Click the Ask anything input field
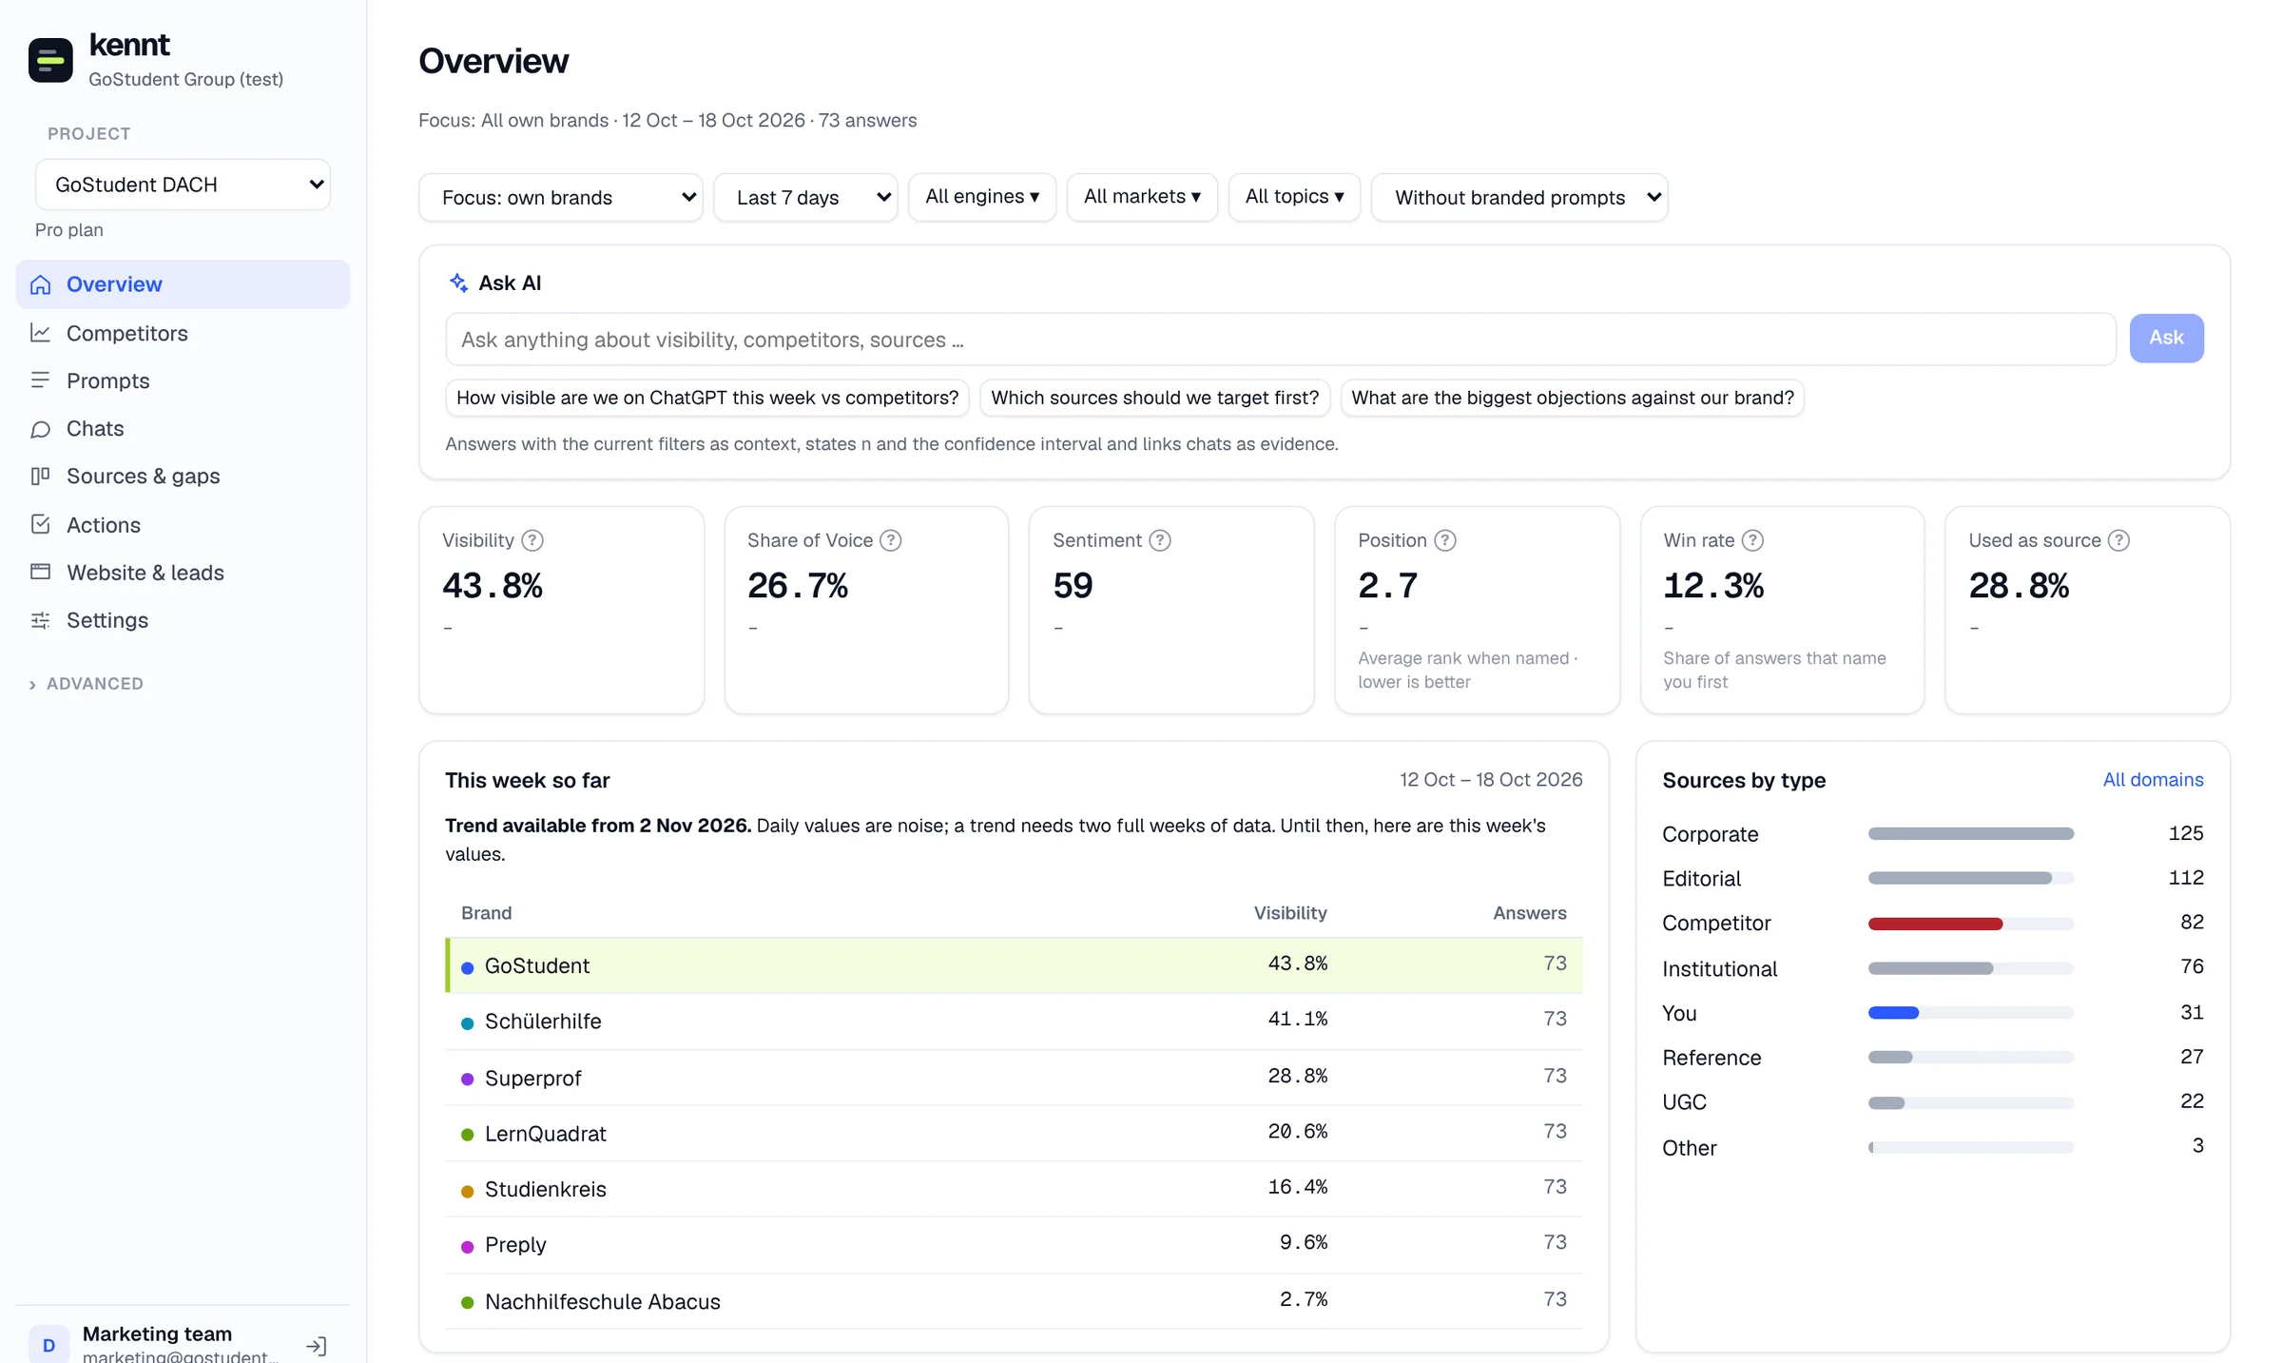 [1280, 340]
